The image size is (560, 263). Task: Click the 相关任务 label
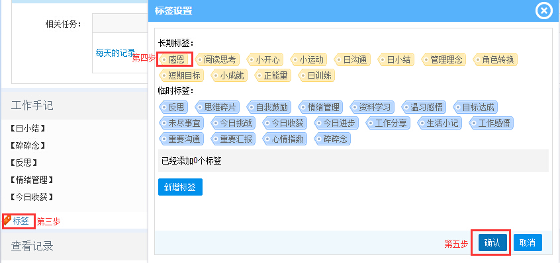click(63, 24)
